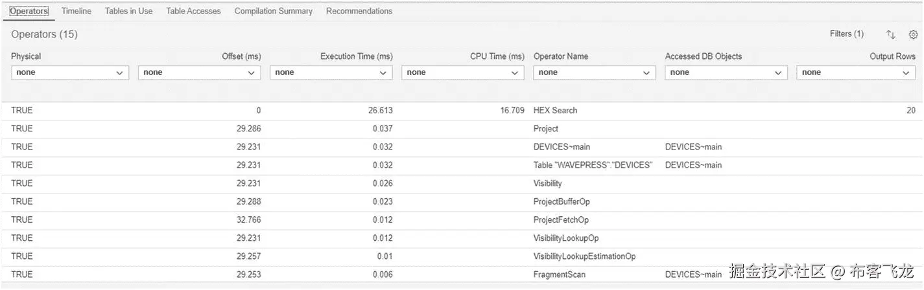Click the Filters (1) button
Screen dimensions: 924x290
pos(846,34)
